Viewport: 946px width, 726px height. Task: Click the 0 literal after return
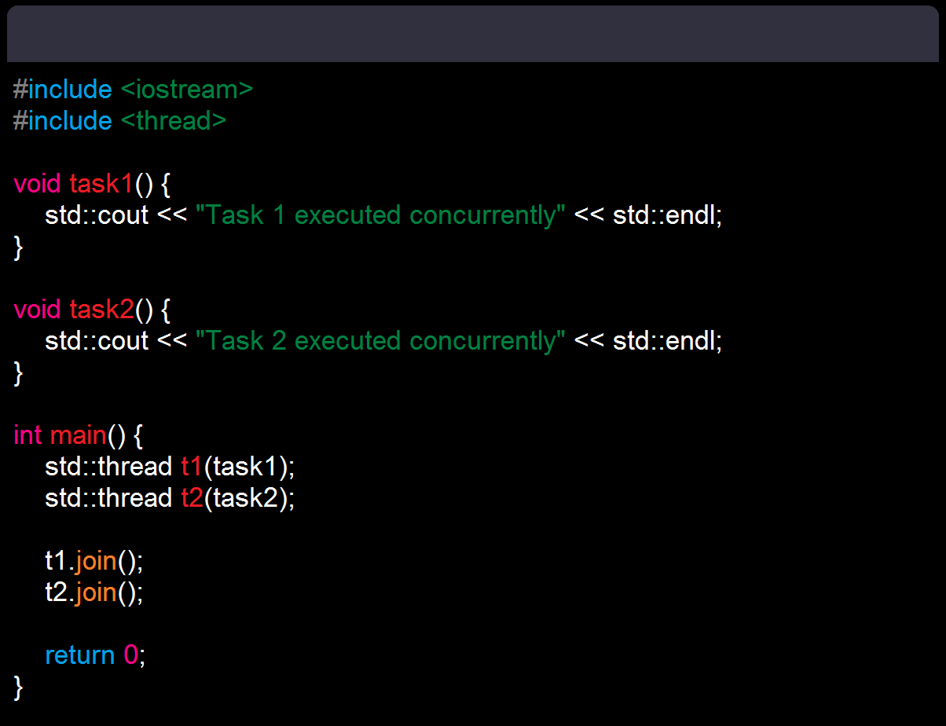point(131,655)
